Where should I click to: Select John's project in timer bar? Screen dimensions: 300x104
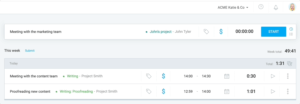(x=161, y=32)
